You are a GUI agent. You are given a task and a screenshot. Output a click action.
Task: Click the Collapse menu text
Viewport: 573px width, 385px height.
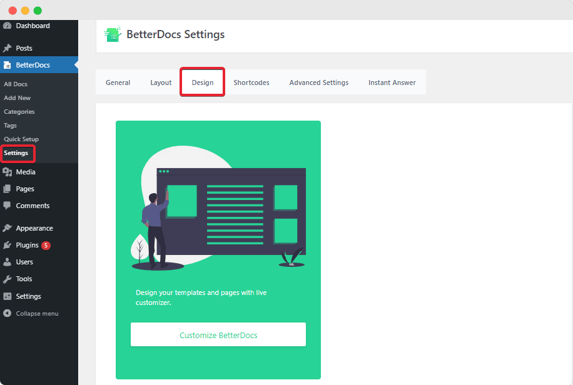click(38, 313)
